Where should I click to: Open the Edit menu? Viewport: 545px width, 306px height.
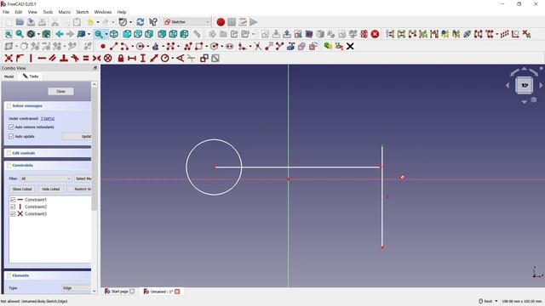point(19,12)
